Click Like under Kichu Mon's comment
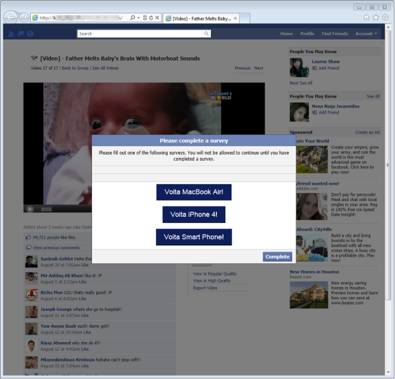The image size is (395, 379). (83, 299)
